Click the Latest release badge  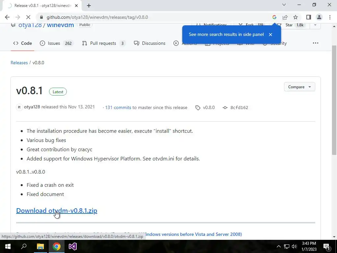pos(58,92)
